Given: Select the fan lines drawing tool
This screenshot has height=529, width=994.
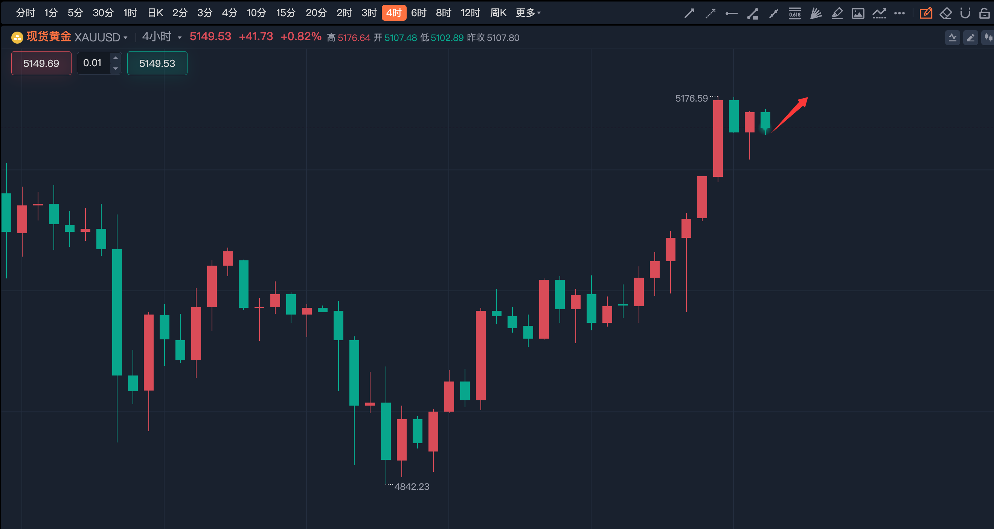Looking at the screenshot, I should [x=816, y=14].
